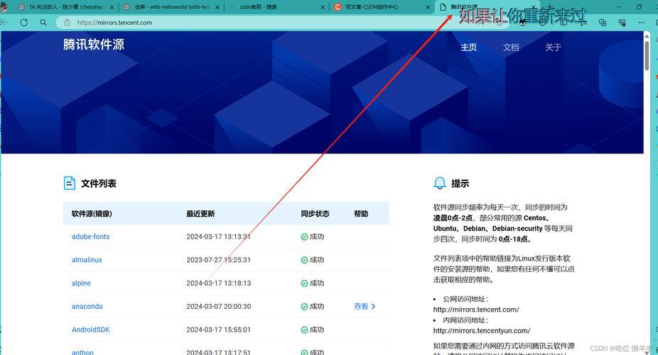Click timestamp 2024-03-07 20:00:30
This screenshot has height=355, width=658.
click(x=219, y=307)
